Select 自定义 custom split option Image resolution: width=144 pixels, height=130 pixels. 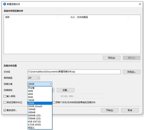(x=40, y=128)
